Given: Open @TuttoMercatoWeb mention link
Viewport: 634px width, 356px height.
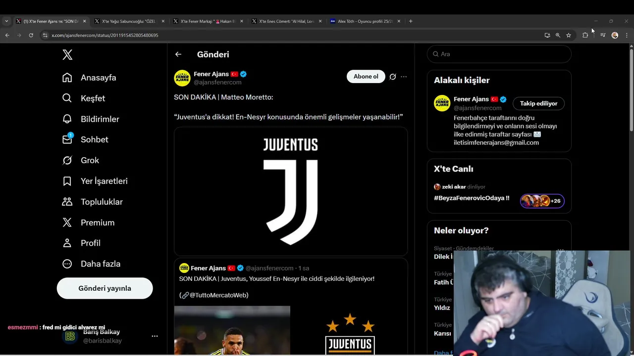Looking at the screenshot, I should (x=219, y=295).
